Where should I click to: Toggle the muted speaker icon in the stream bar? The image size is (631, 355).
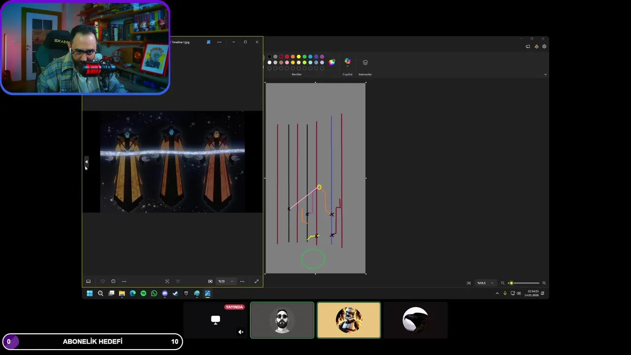tap(241, 332)
